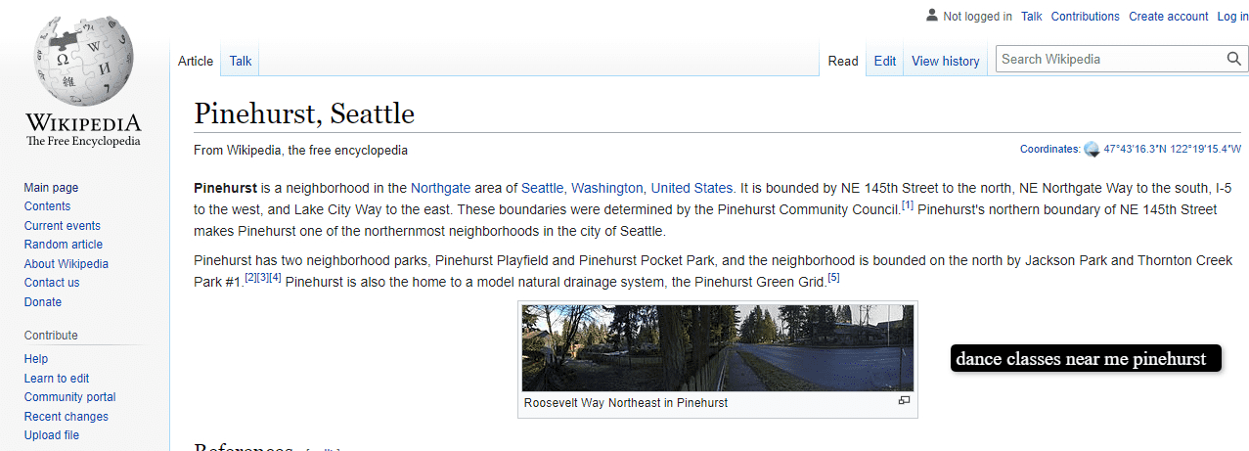Viewport: 1249px width, 451px height.
Task: Open the Article tab
Action: 196,61
